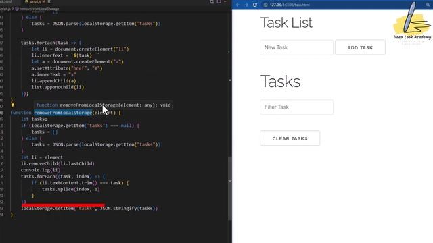
Task: Click the 'li.removeChild(li.lastChild)' code line
Action: 58,163
